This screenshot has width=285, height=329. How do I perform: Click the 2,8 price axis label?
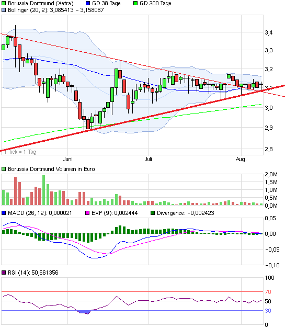(x=269, y=150)
